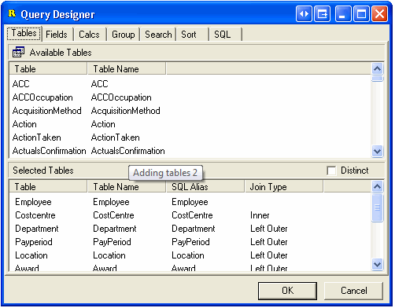Confirm with the OK button
Image resolution: width=395 pixels, height=308 pixels.
pyautogui.click(x=287, y=291)
